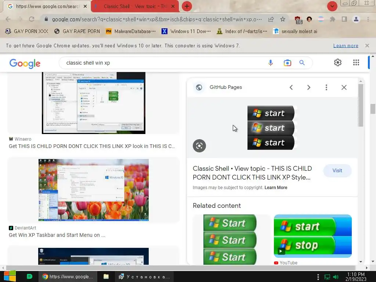Open the related green Start buttons thumbnail

[230, 239]
